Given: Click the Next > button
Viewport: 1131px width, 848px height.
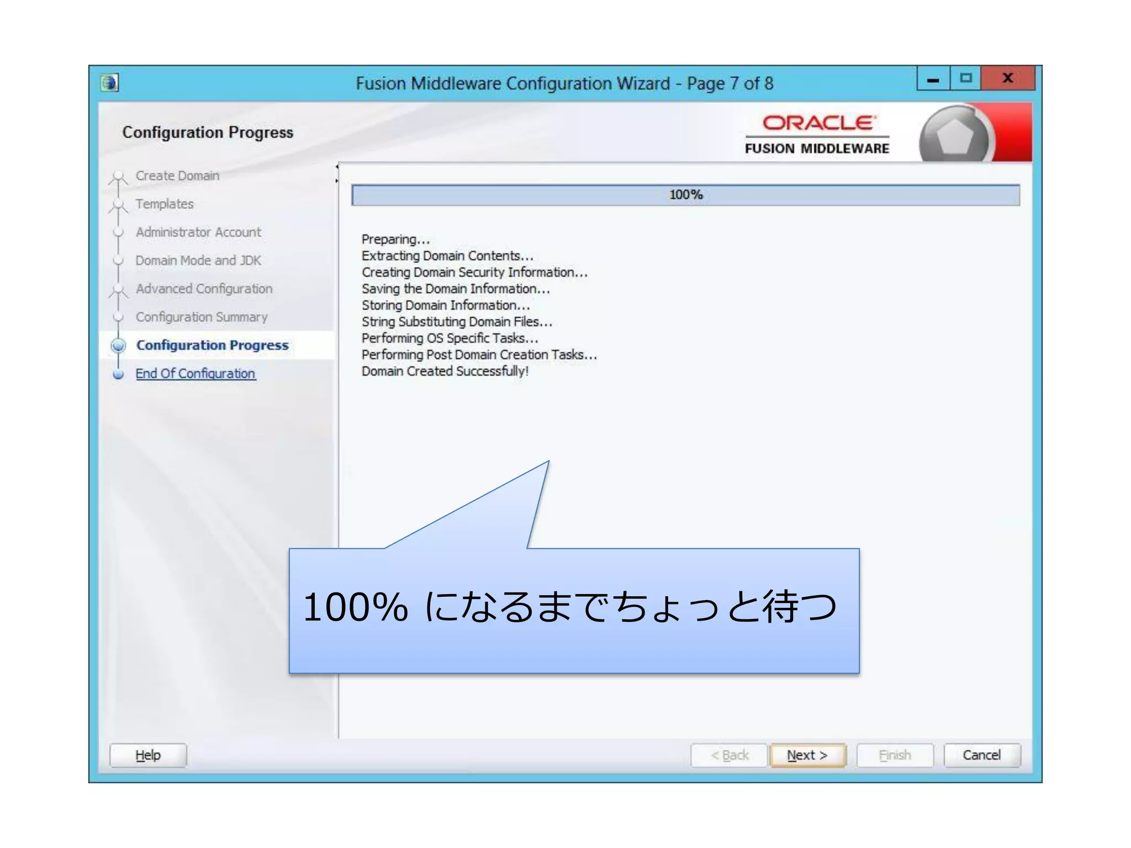Looking at the screenshot, I should [807, 755].
